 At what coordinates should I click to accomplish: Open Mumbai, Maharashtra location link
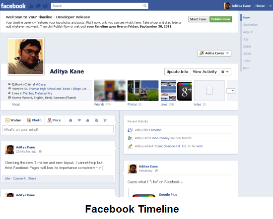[37, 93]
